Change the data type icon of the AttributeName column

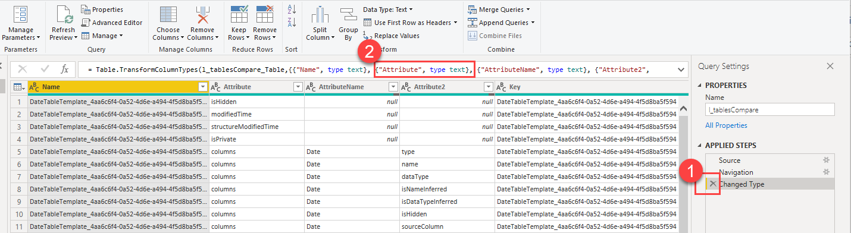(x=311, y=87)
